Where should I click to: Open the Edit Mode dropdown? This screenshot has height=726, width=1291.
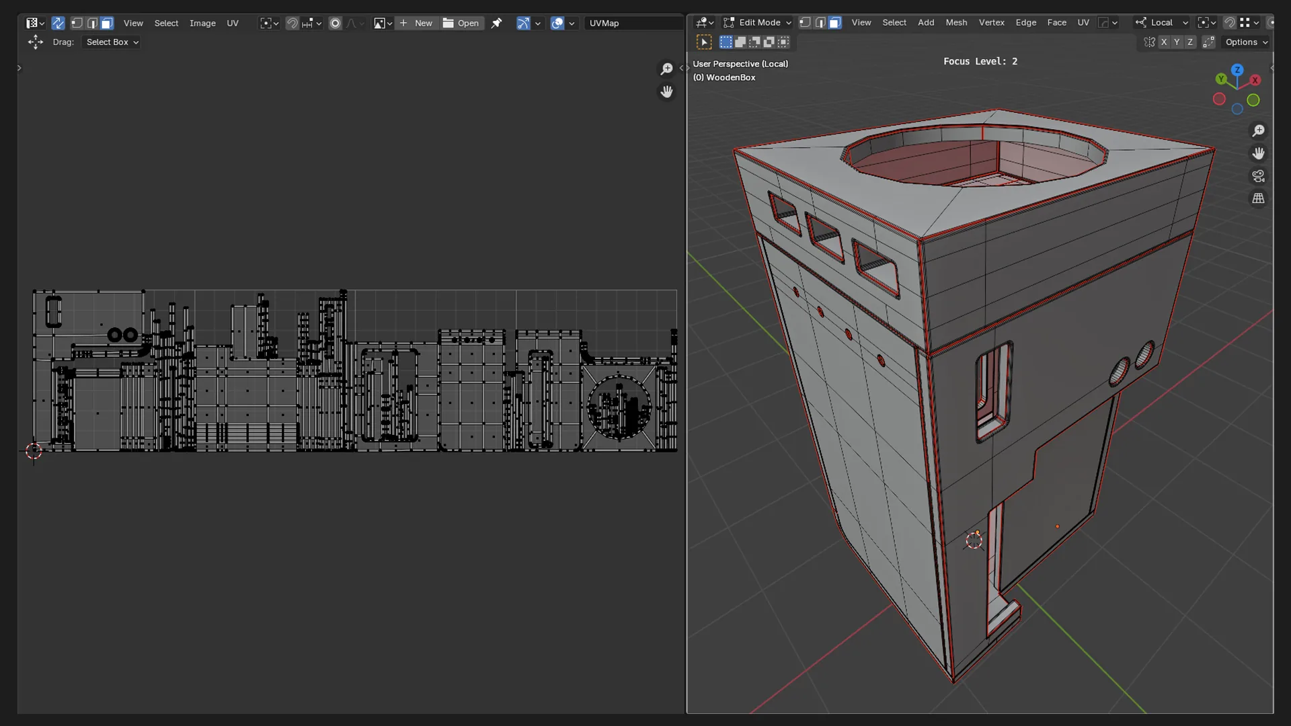click(757, 22)
